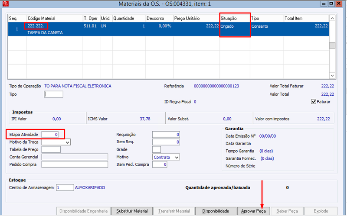347x216 pixels.
Task: Click the Baixar Peça button
Action: coord(287,211)
